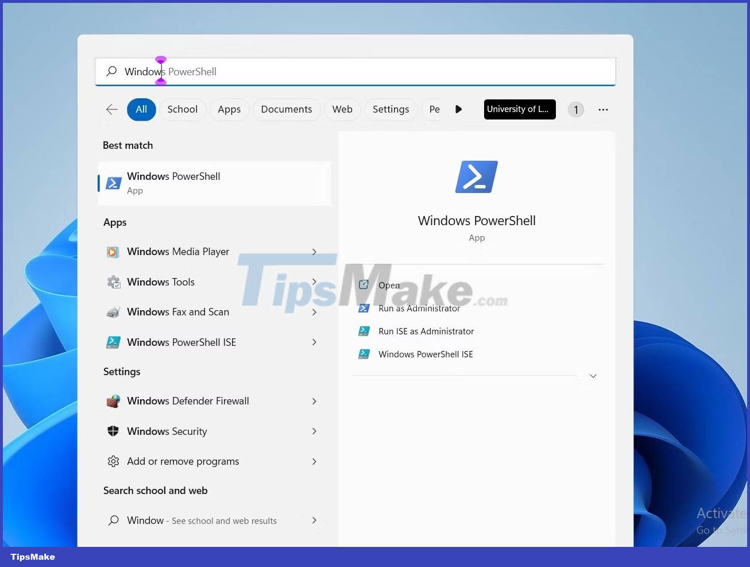Expand Windows Media Player result details

tap(314, 252)
